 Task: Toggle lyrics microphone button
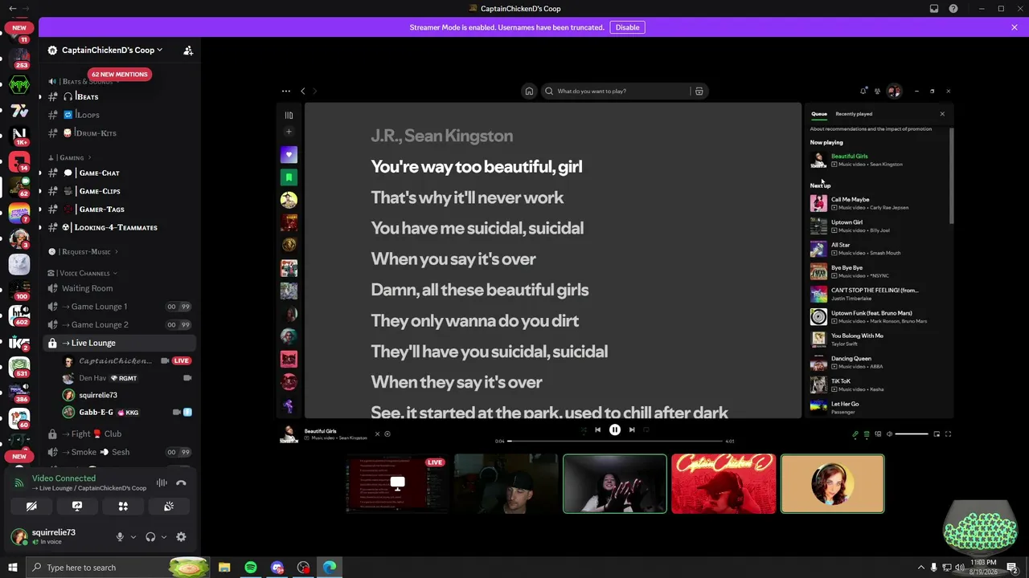pos(855,434)
